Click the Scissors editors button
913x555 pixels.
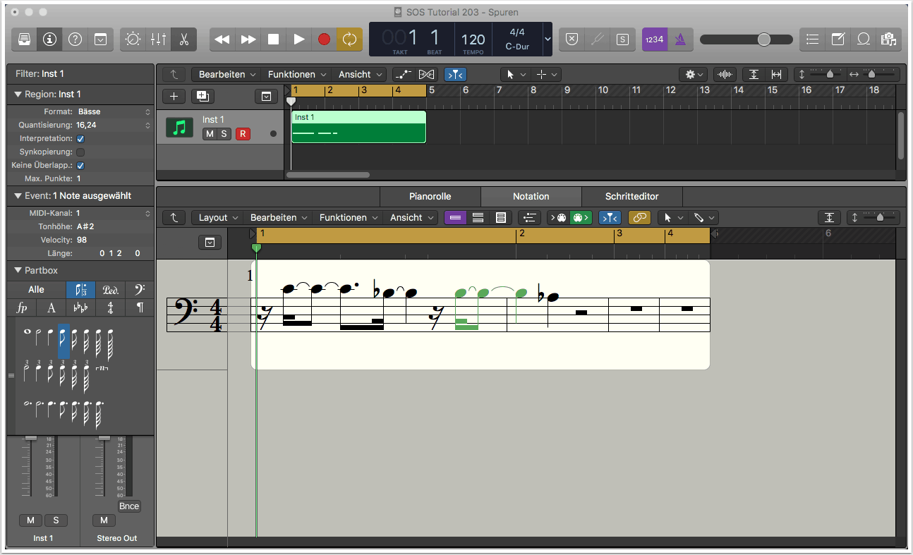[x=183, y=39]
